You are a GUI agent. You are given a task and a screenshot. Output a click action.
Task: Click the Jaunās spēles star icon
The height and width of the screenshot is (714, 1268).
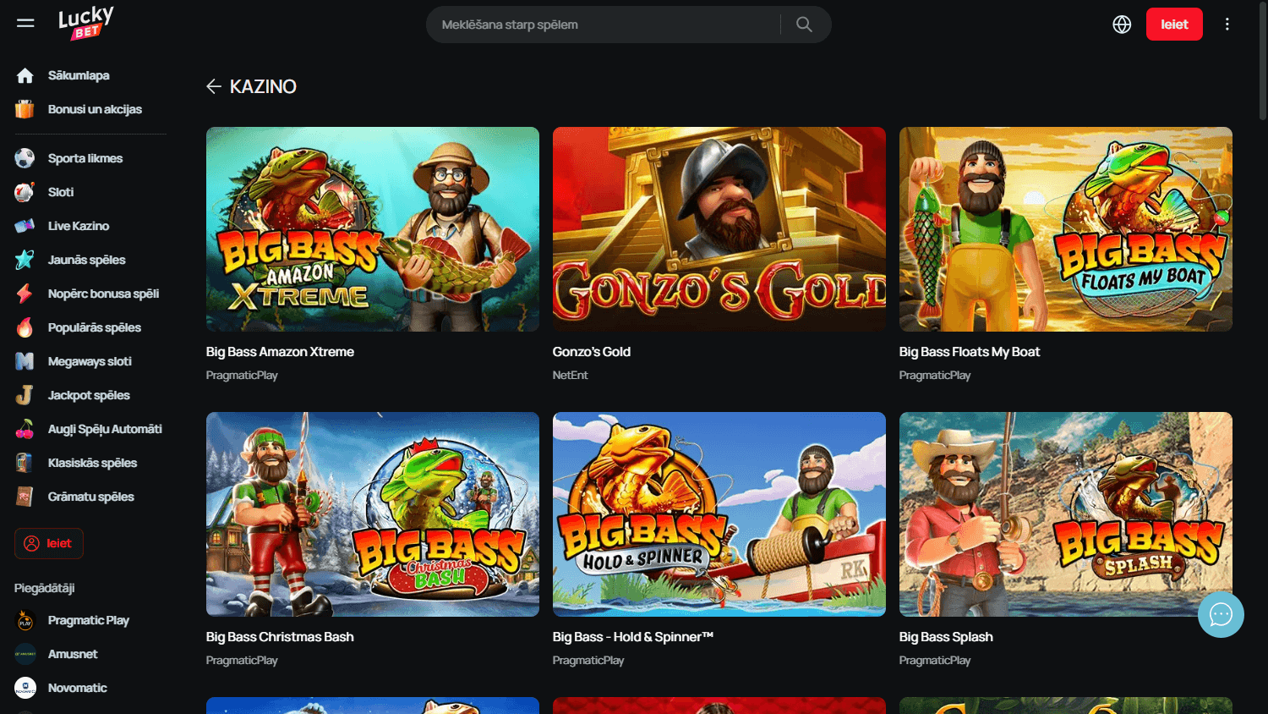tap(25, 260)
